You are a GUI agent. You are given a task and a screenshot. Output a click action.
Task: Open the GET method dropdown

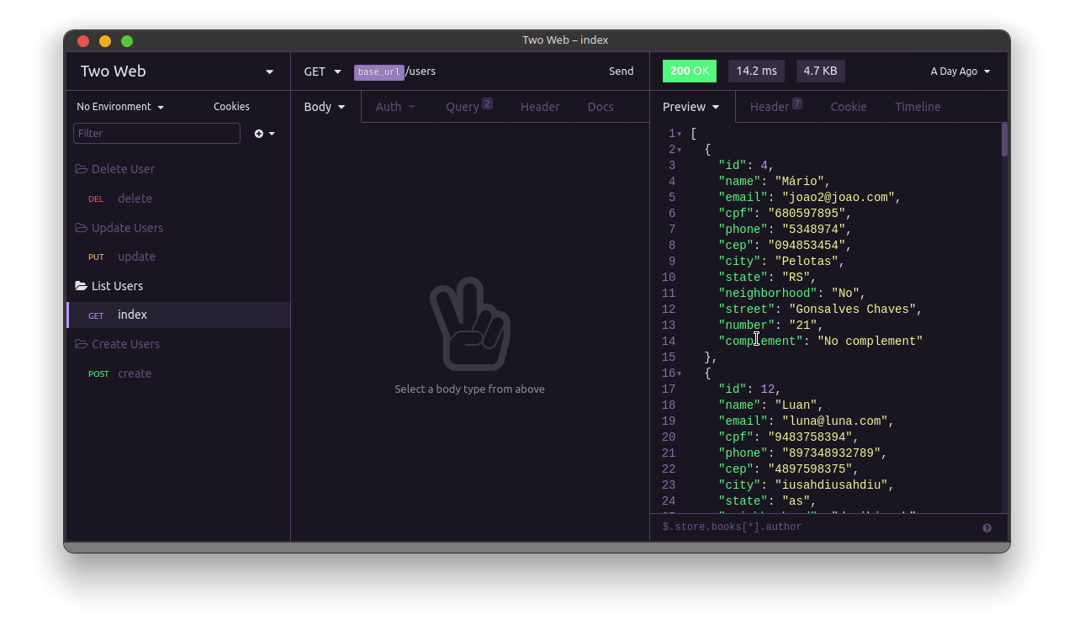(x=323, y=72)
